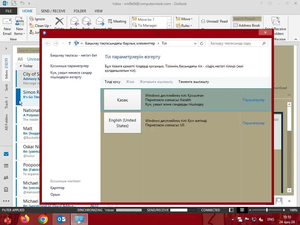Open 'Қаріптер' link
The width and height of the screenshot is (300, 225).
click(57, 188)
